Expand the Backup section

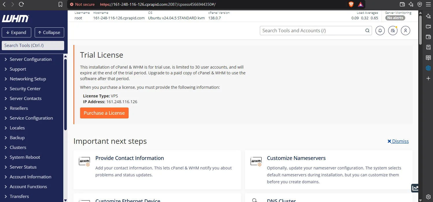[x=17, y=138]
